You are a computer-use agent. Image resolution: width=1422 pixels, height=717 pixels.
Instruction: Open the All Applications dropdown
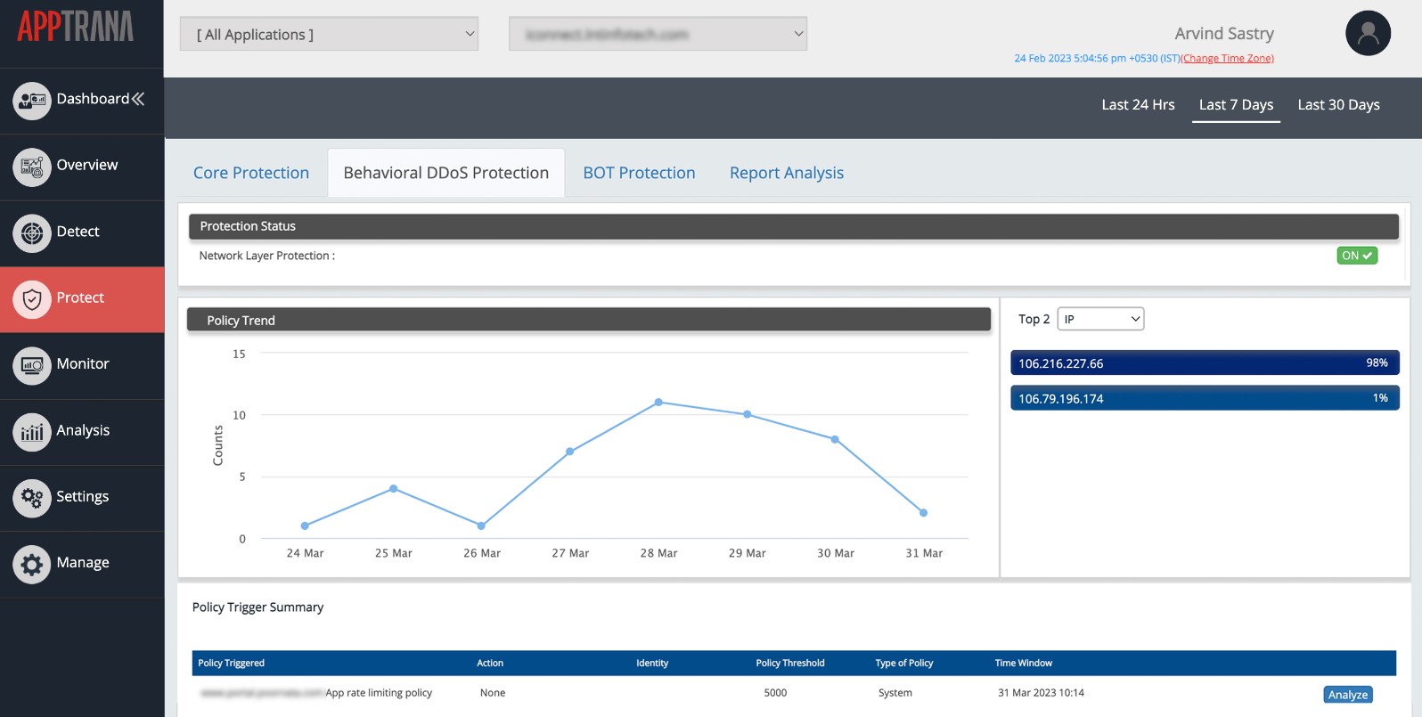(x=329, y=34)
